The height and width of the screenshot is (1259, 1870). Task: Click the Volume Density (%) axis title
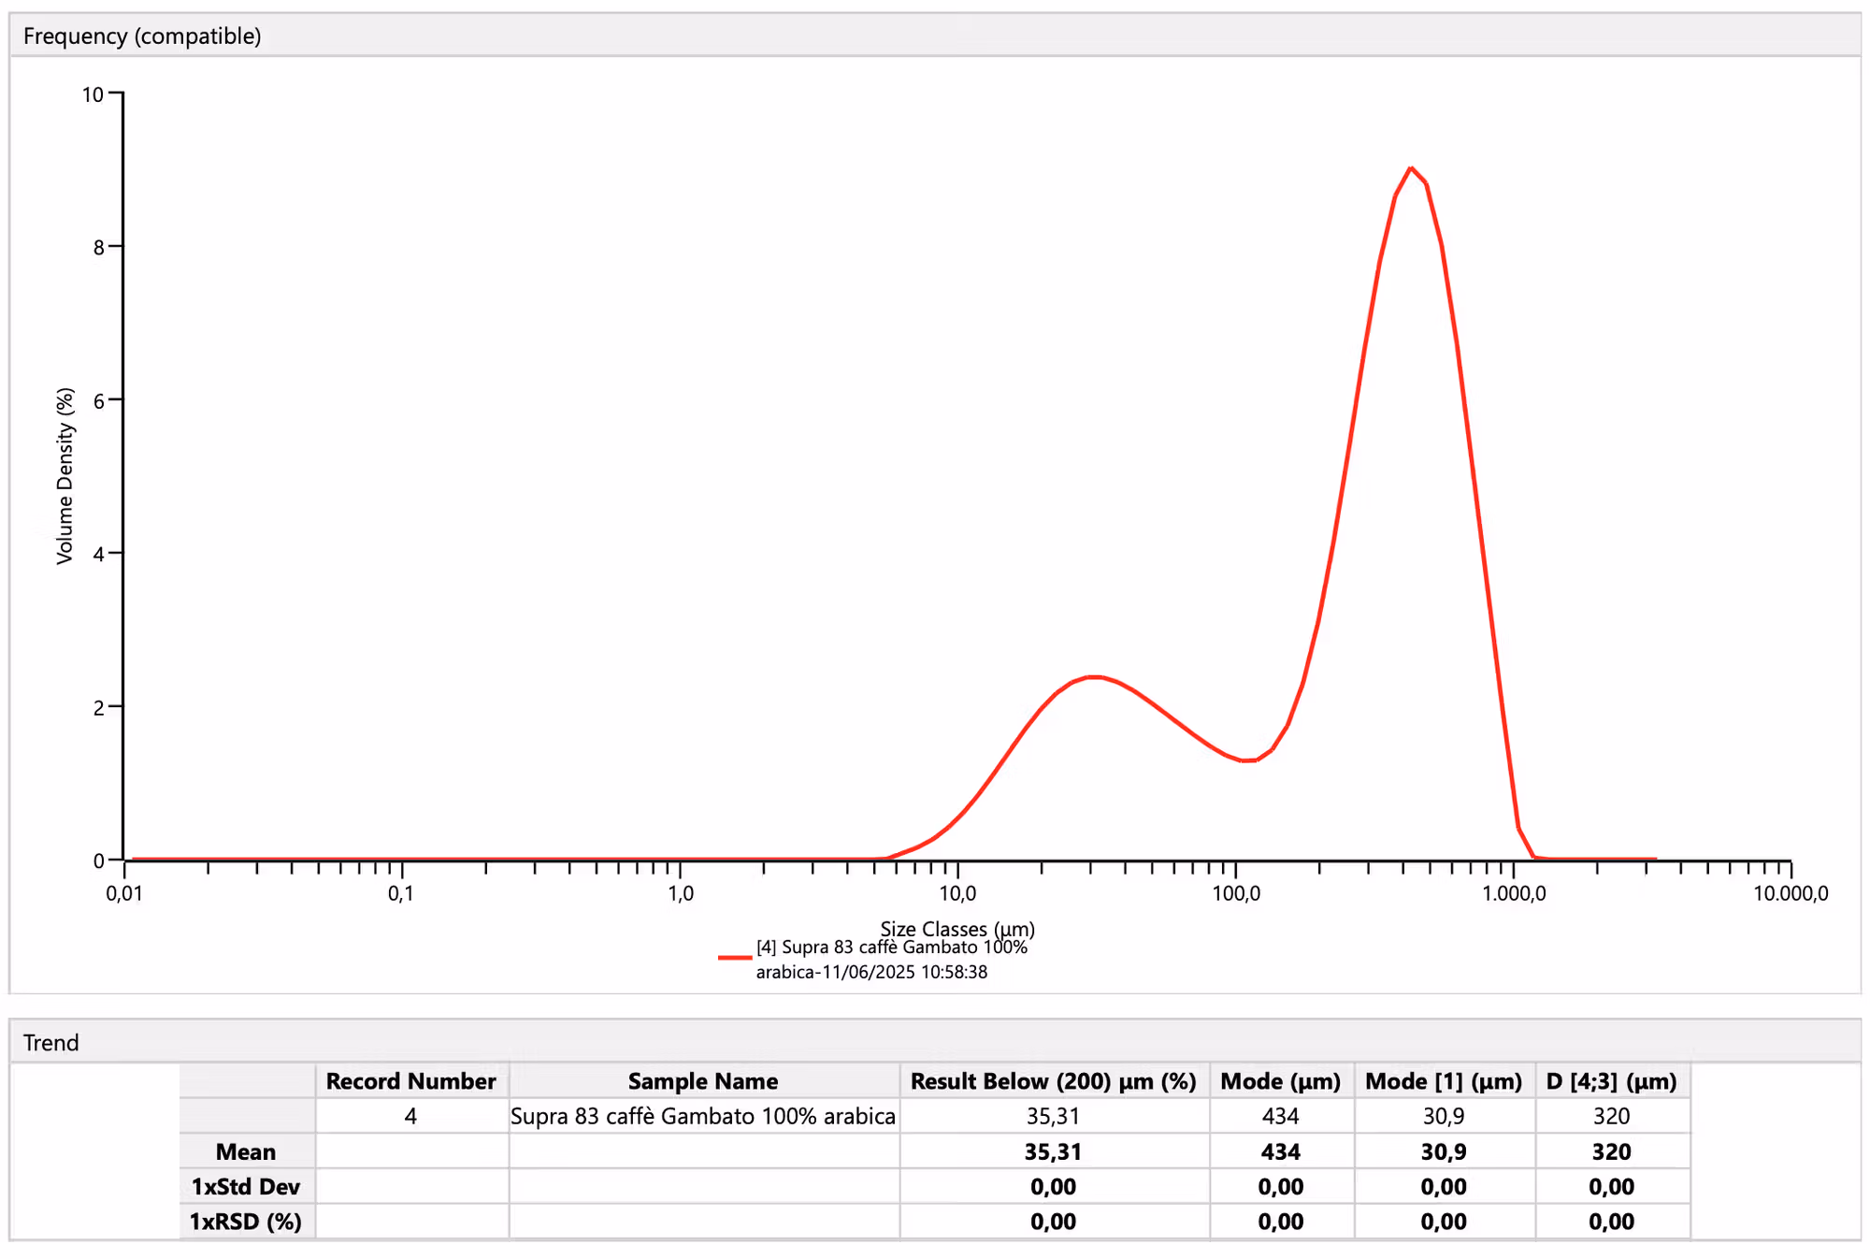click(x=65, y=475)
